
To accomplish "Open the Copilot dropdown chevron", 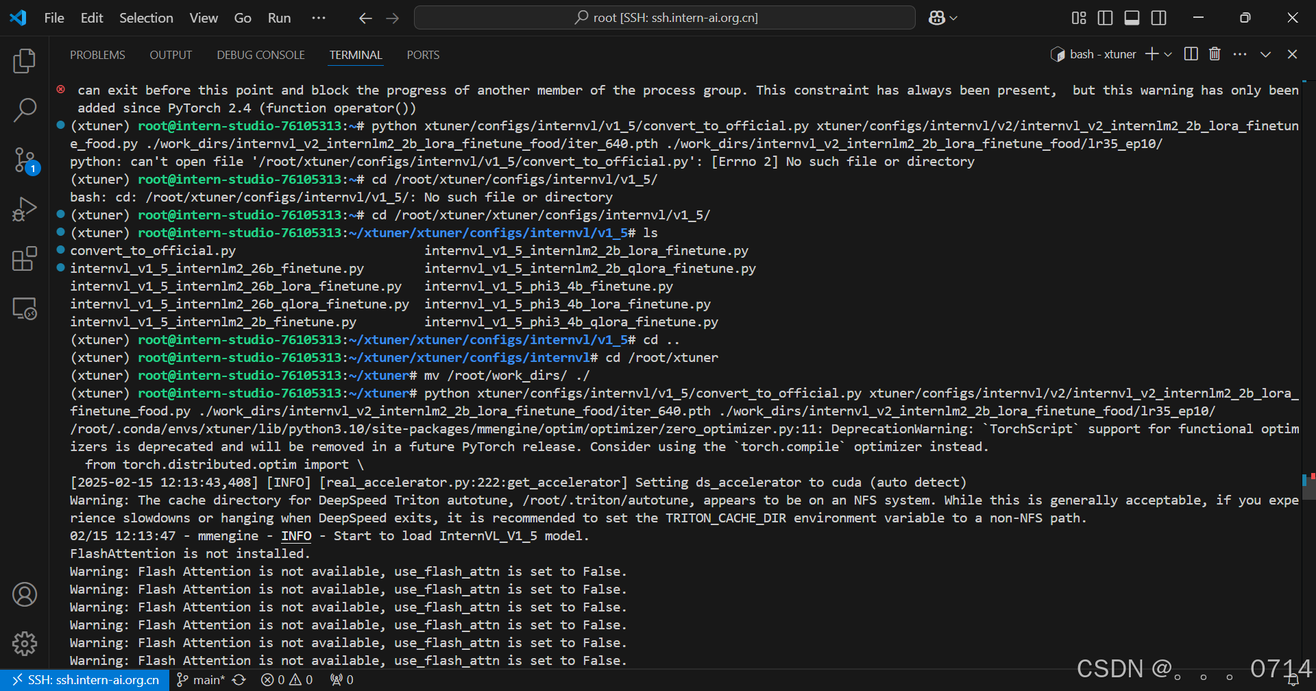I will point(953,18).
